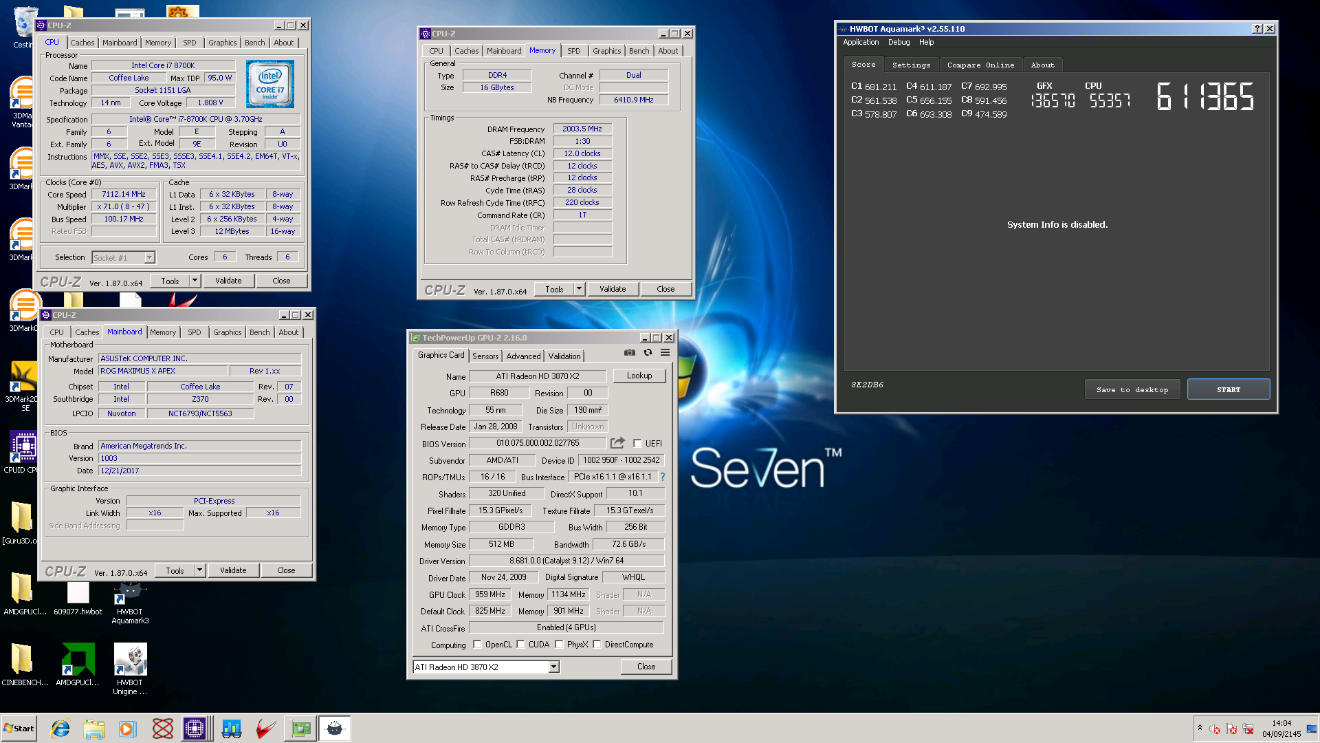The image size is (1320, 743).
Task: Open Internet Explorer from the taskbar
Action: click(60, 729)
